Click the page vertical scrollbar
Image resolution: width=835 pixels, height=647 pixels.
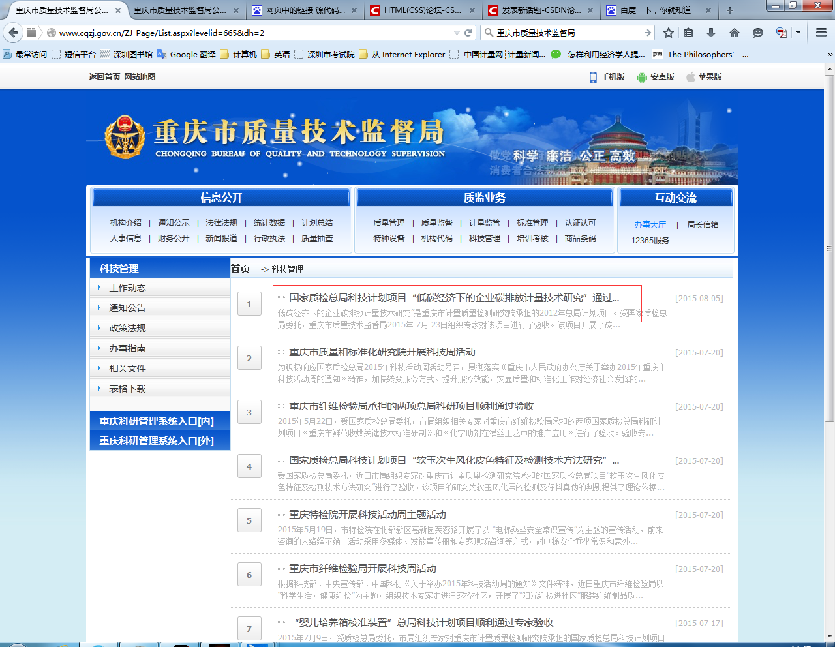[x=829, y=248]
